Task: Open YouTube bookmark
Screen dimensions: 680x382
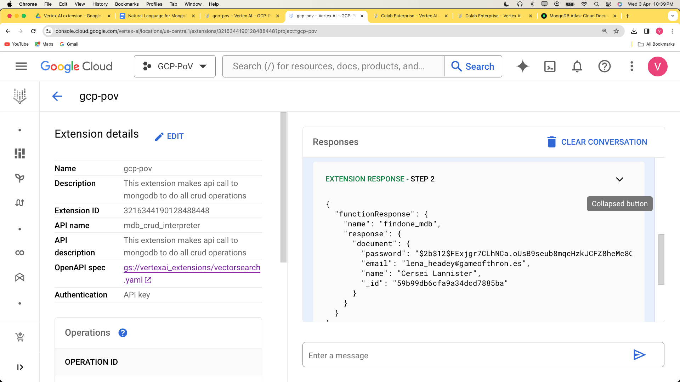Action: (x=17, y=44)
